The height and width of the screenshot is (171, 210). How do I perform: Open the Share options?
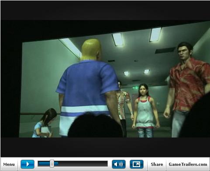point(157,164)
